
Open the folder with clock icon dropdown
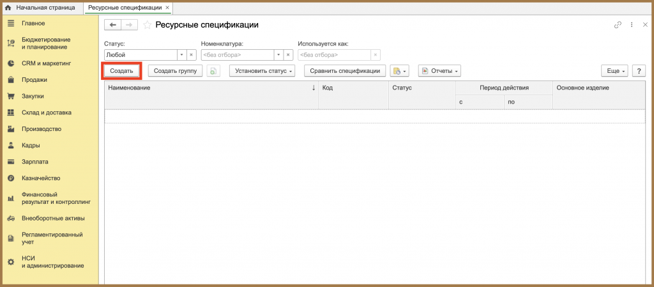click(x=399, y=71)
